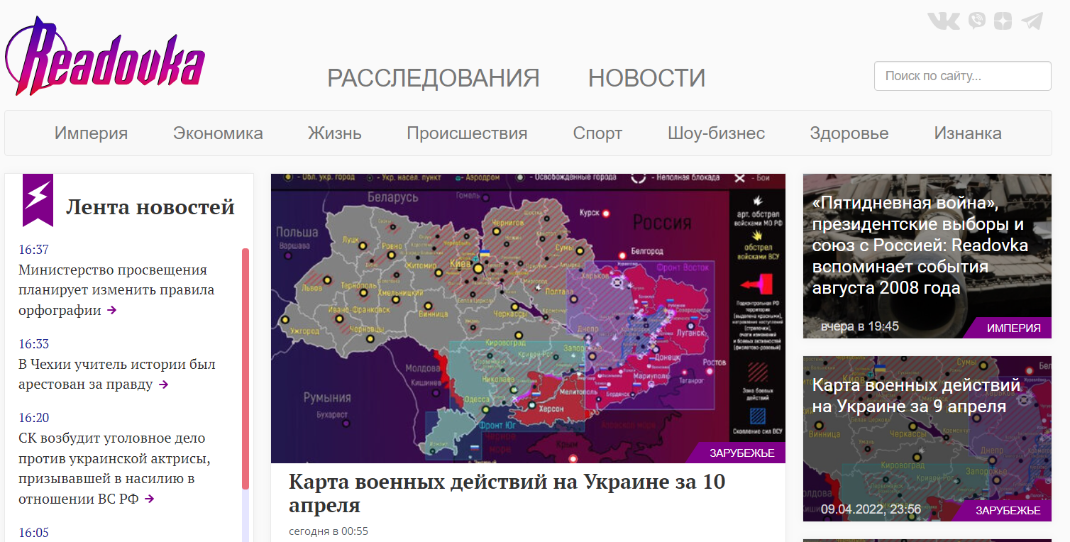The image size is (1070, 542).
Task: Click the 16:20 timestamp in news feed
Action: (33, 418)
